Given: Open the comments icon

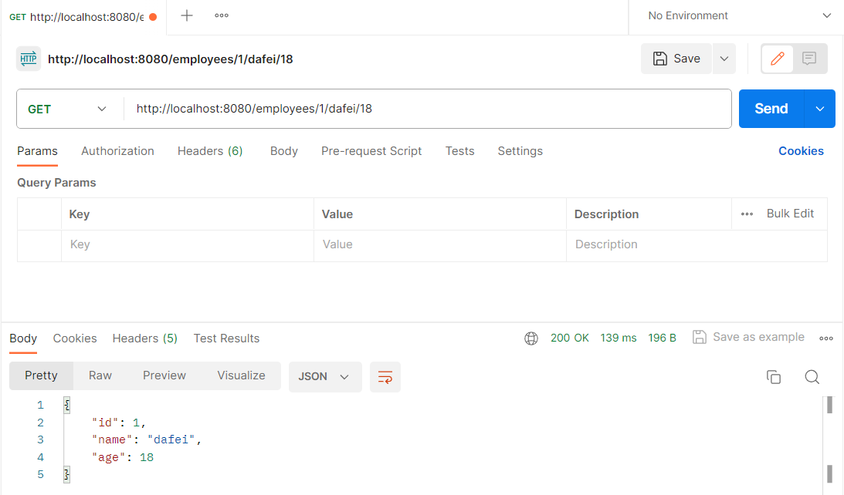Looking at the screenshot, I should 809,59.
